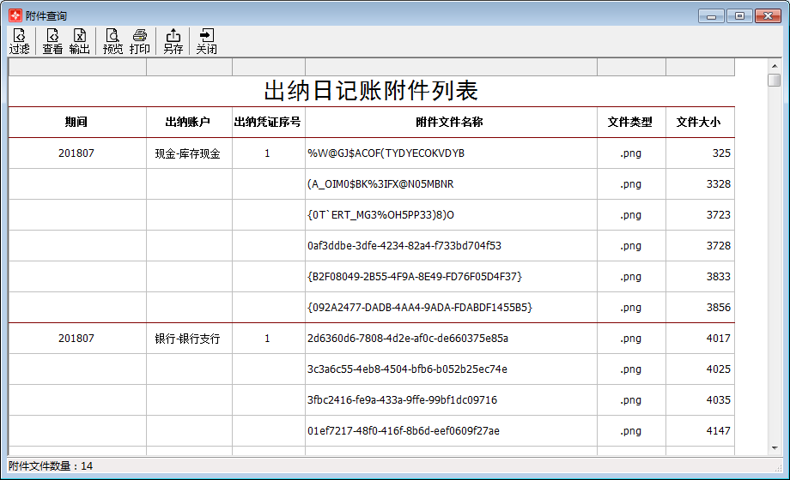The height and width of the screenshot is (480, 790).
Task: Click the 附件文件名称 column header
Action: [450, 122]
